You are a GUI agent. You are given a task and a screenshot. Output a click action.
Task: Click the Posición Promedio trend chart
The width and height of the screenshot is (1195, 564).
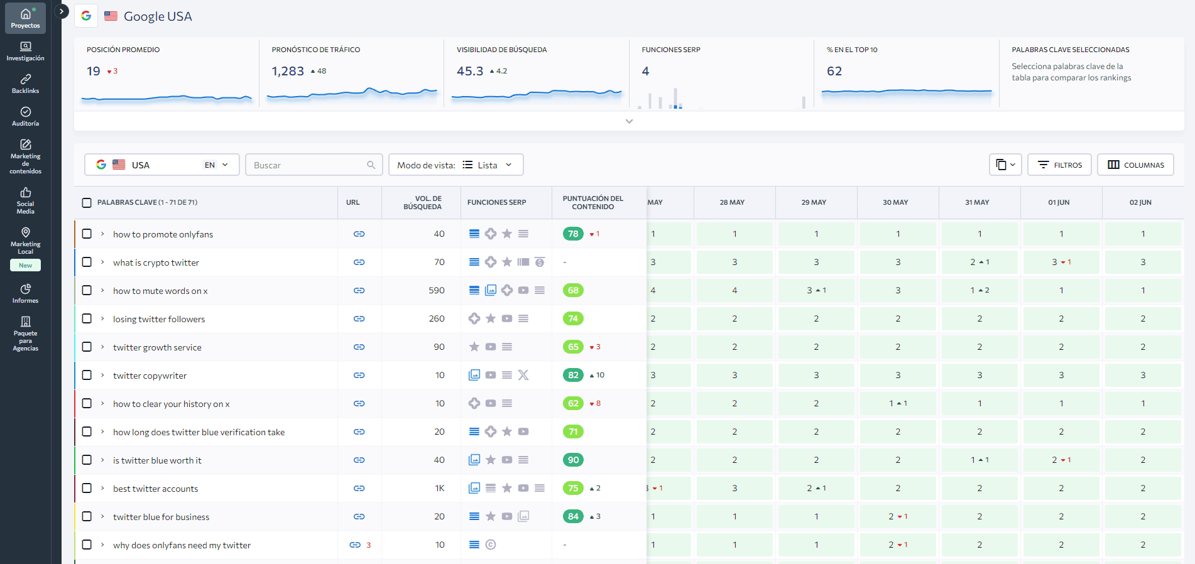point(166,98)
